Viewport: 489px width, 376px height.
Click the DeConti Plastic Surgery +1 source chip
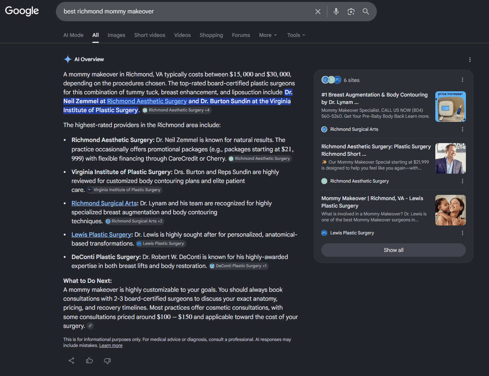239,266
